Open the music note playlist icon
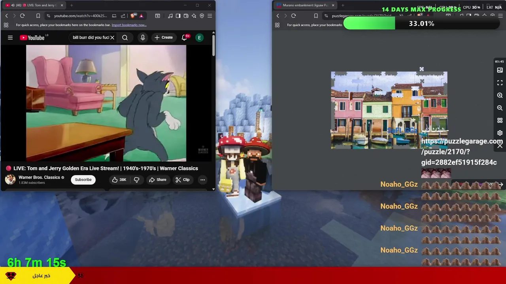Screen dimensions: 506x284 (170, 16)
